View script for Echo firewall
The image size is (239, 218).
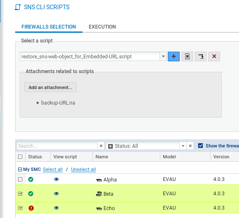click(56, 208)
